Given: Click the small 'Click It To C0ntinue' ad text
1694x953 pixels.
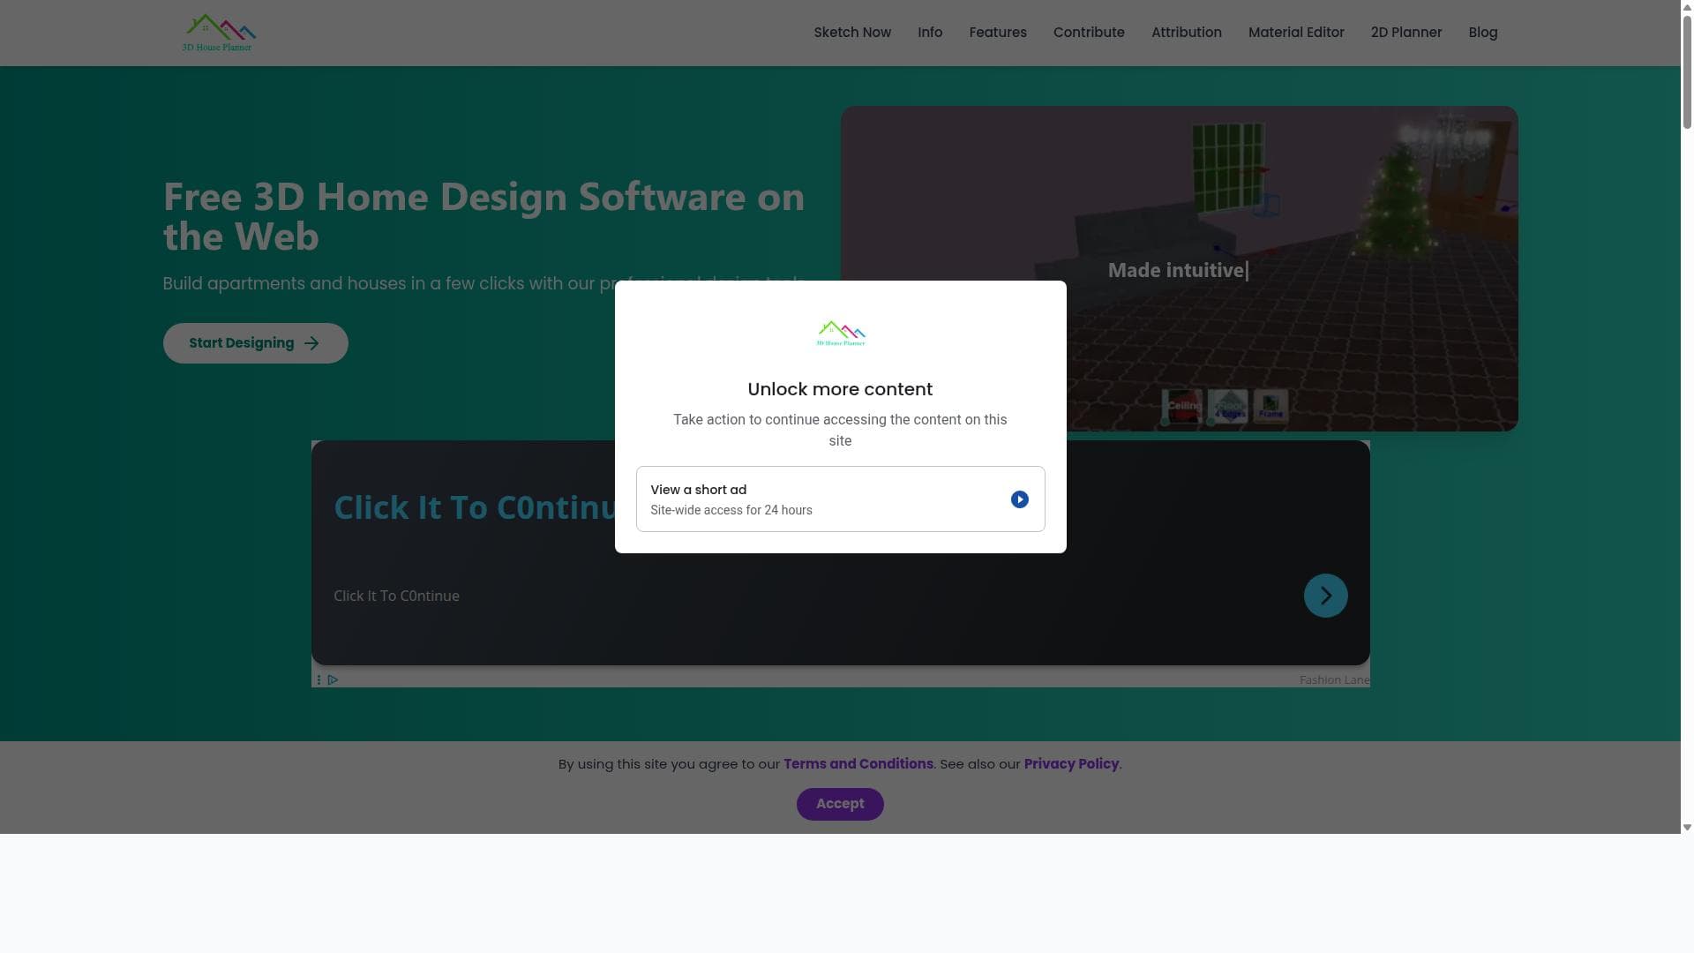Looking at the screenshot, I should point(396,596).
